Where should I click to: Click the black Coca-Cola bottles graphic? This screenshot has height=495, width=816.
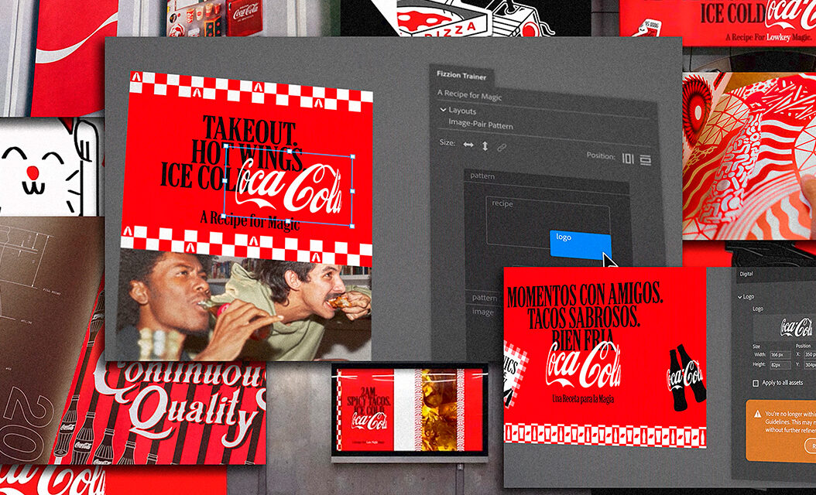(x=686, y=378)
